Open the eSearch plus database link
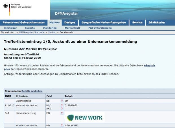The height and width of the screenshot is (128, 175). point(149,66)
